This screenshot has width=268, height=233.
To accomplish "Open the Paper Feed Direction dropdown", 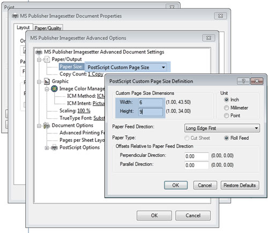I will (222, 128).
